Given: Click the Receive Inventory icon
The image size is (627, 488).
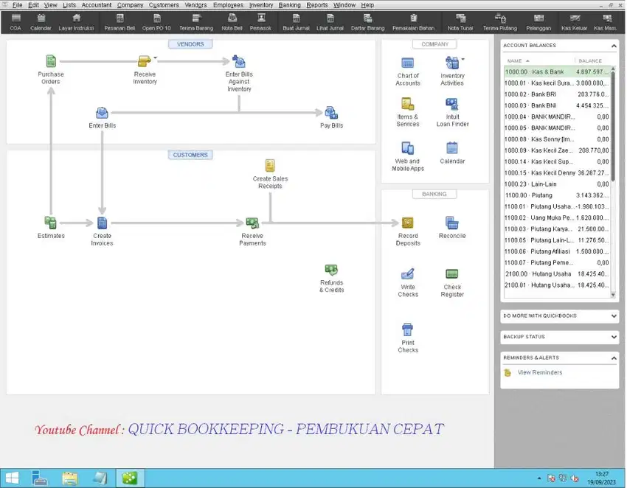Looking at the screenshot, I should point(144,61).
